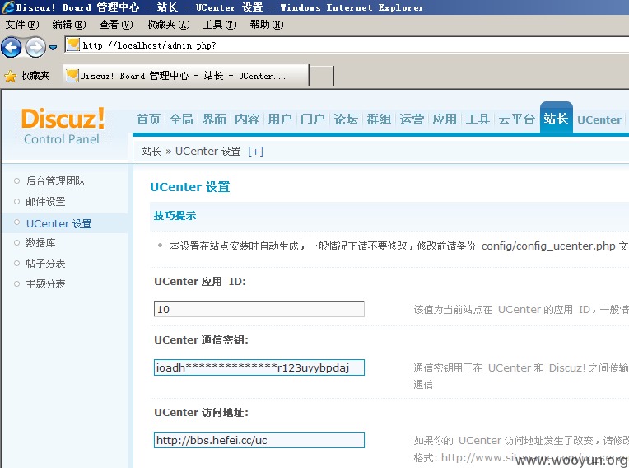This screenshot has width=629, height=468.
Task: Go to the 全局 navigation tab
Action: click(x=181, y=119)
